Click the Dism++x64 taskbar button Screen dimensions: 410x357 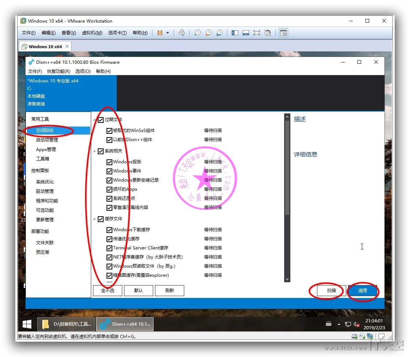pos(125,324)
